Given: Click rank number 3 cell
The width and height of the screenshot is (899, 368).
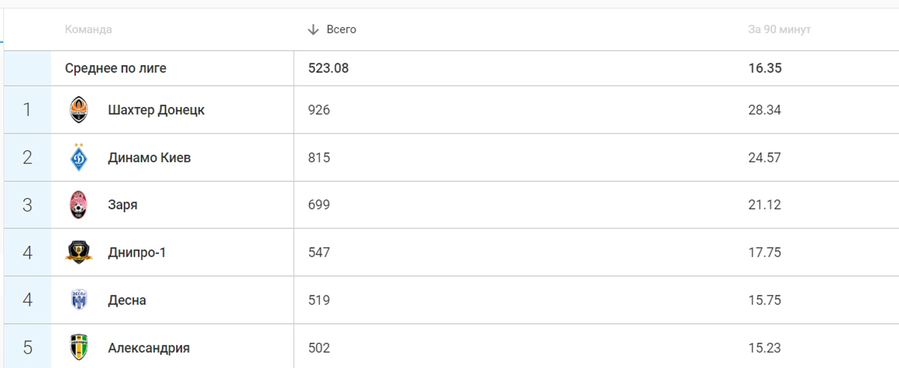Looking at the screenshot, I should 27,205.
